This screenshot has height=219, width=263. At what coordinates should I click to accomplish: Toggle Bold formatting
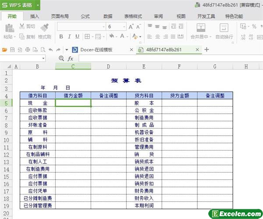pyautogui.click(x=61, y=36)
